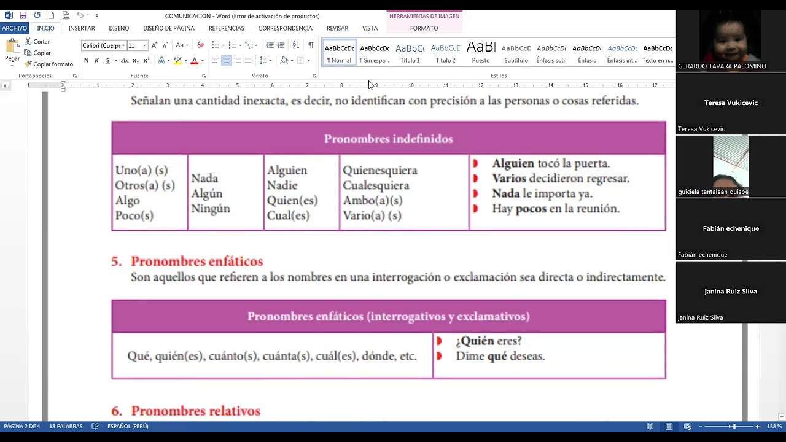This screenshot has width=786, height=442.
Task: Switch to INSERTAR tab
Action: click(x=82, y=28)
